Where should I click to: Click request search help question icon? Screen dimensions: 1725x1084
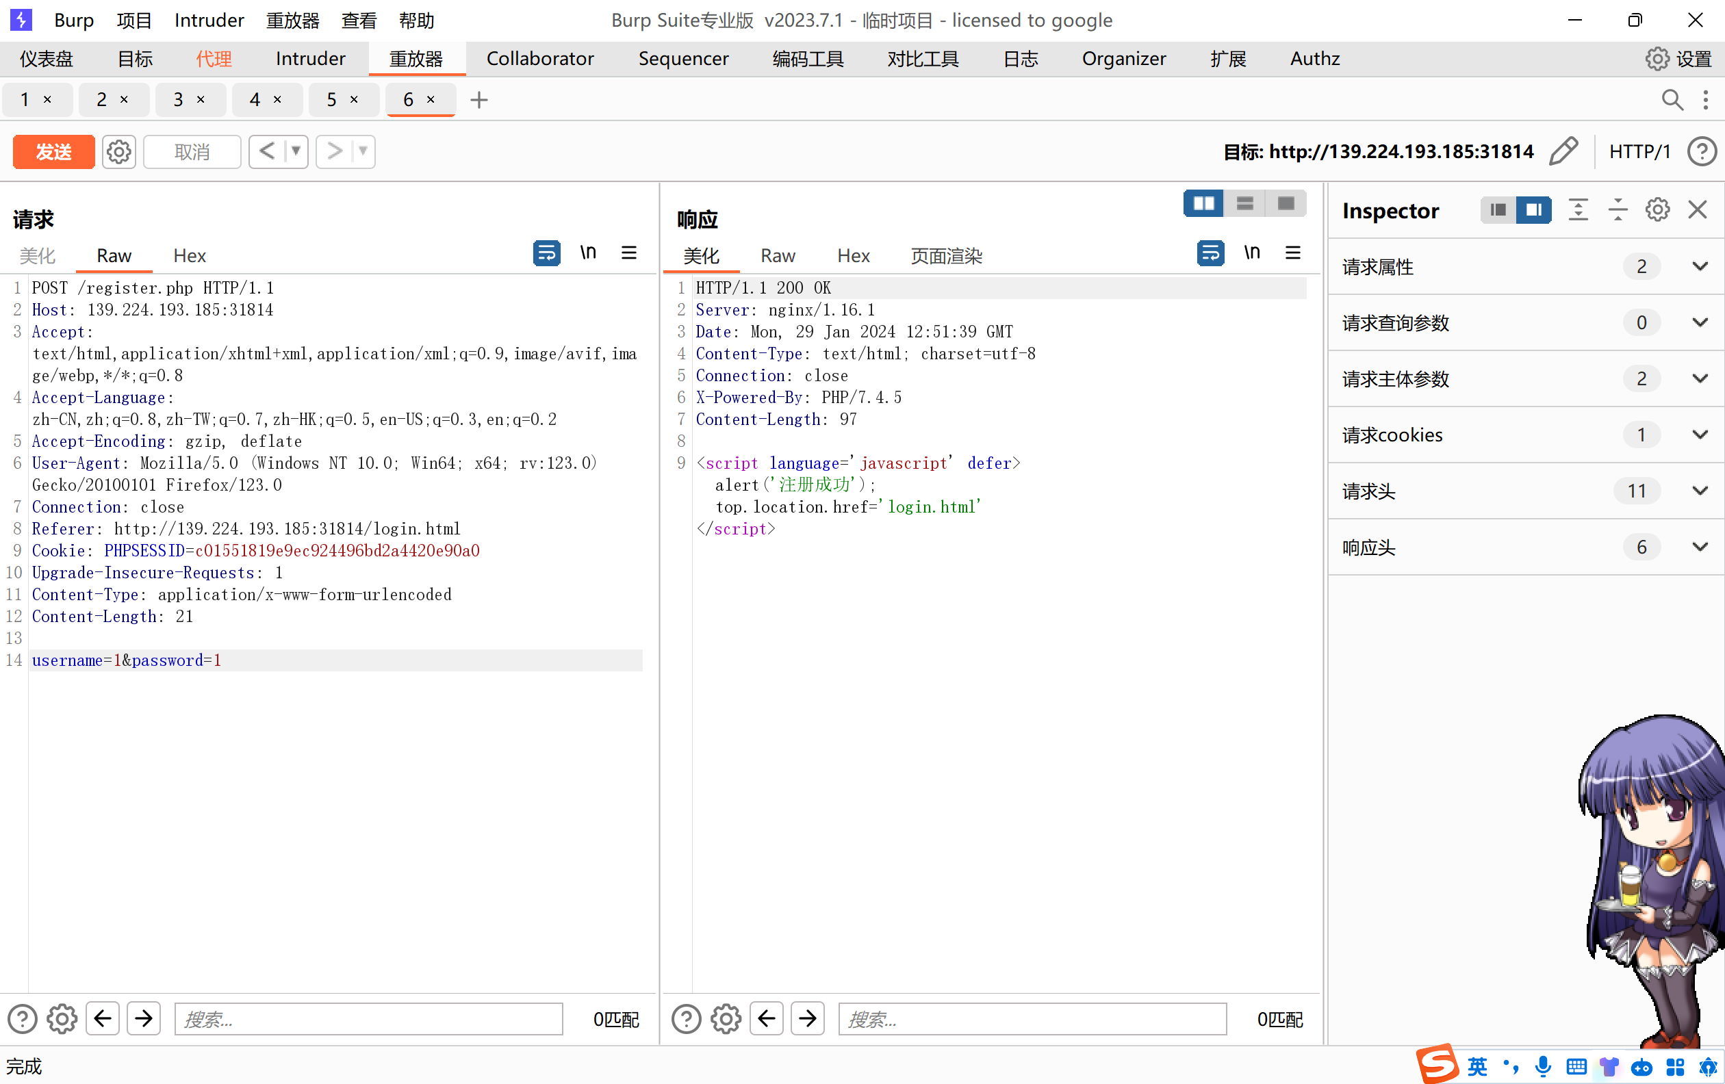(x=22, y=1019)
